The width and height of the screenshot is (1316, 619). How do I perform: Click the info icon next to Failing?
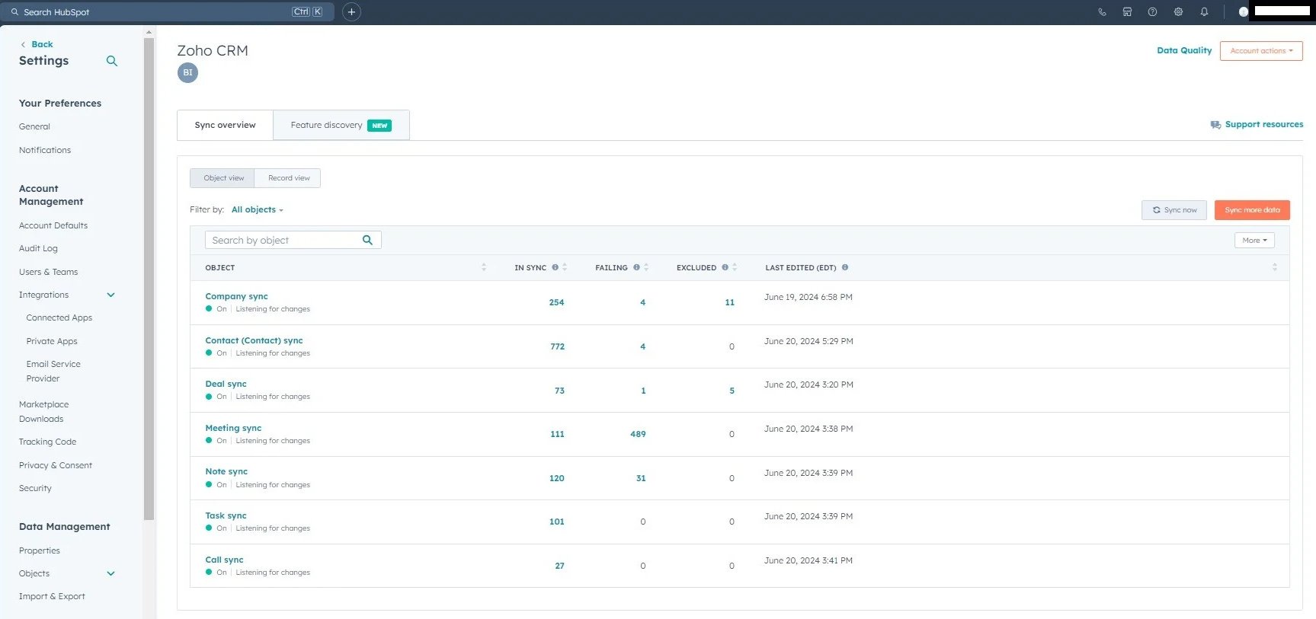636,267
